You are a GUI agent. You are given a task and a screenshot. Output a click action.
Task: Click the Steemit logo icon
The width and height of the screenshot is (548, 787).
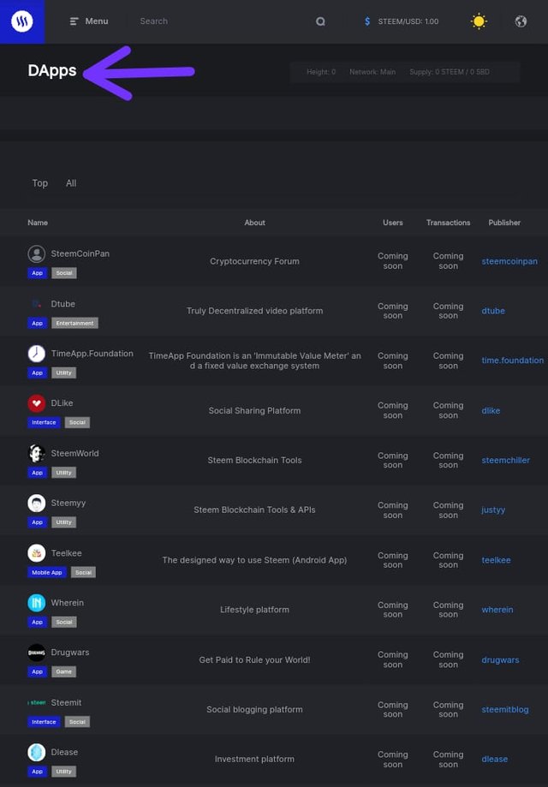(37, 703)
